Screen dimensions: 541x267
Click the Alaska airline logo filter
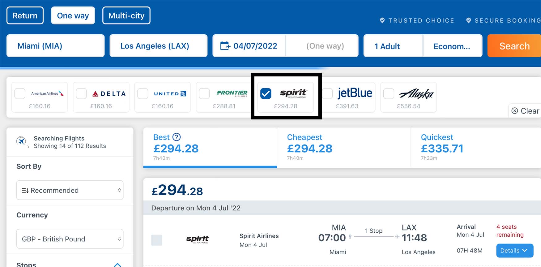click(x=416, y=93)
